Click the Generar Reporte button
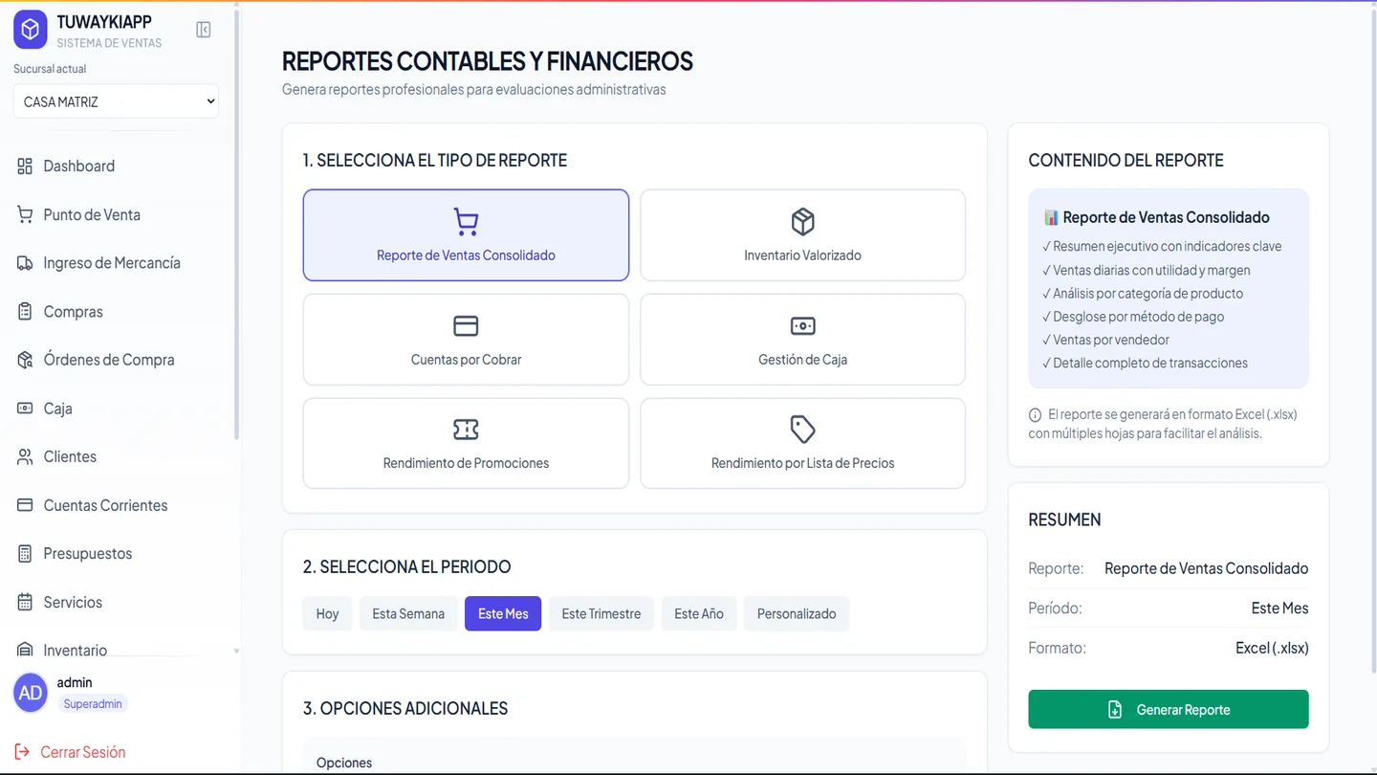 (1169, 710)
